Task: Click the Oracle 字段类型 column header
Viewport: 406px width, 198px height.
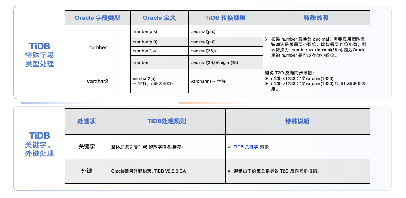Action: [97, 18]
